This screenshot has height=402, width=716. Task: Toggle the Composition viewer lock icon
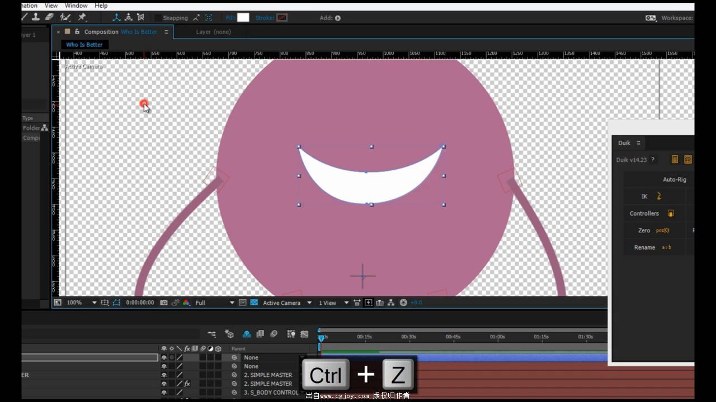(x=77, y=32)
